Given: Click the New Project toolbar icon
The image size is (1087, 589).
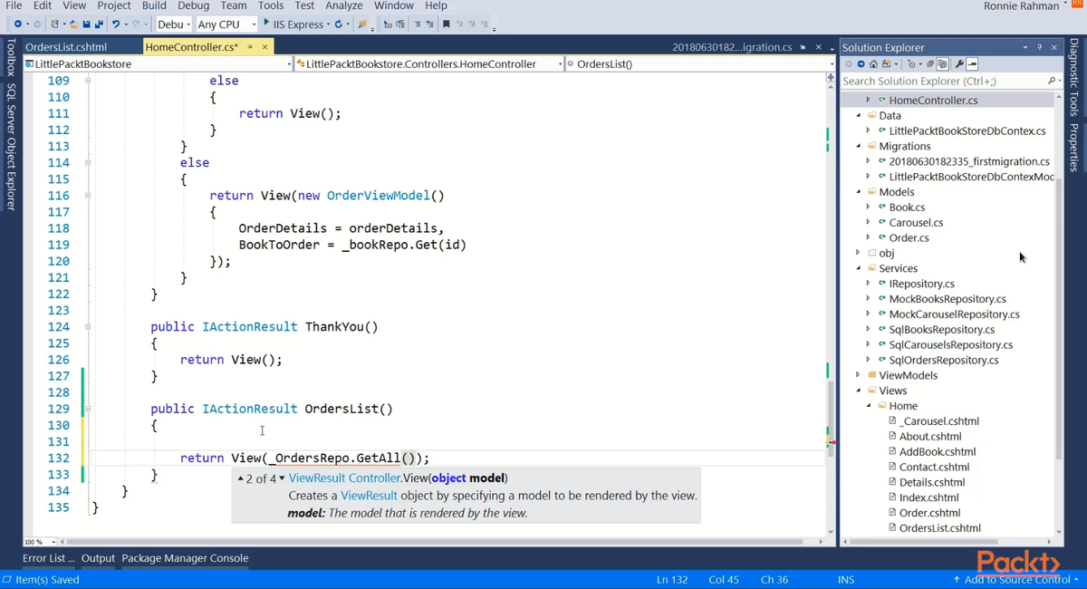Looking at the screenshot, I should (55, 24).
